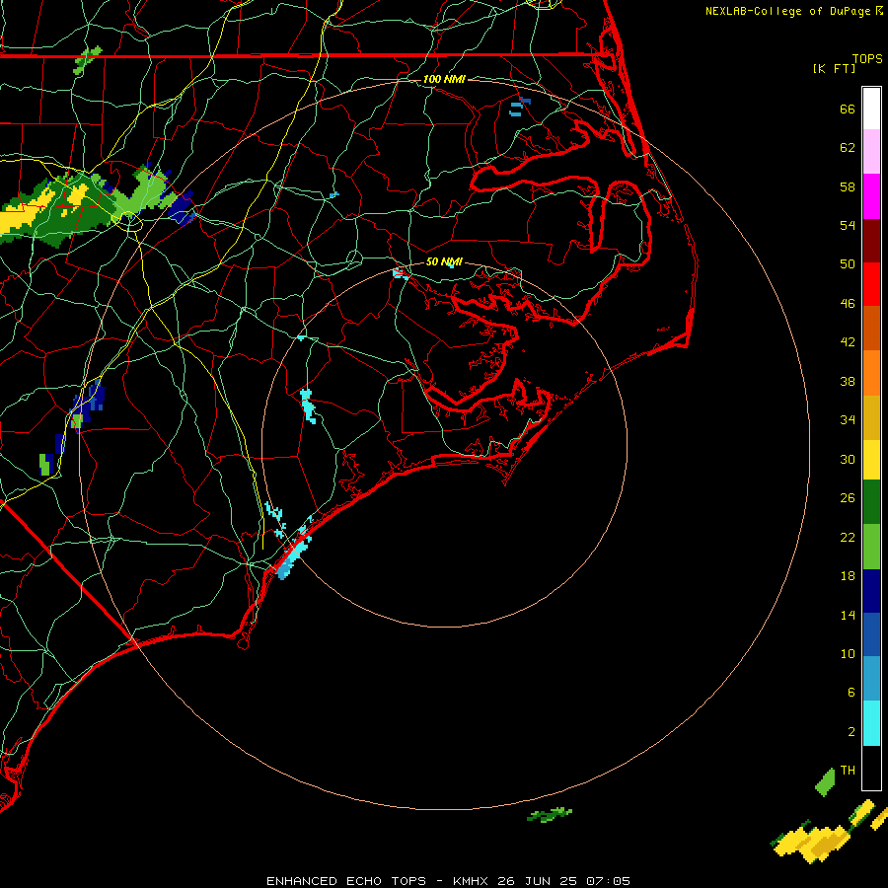Viewport: 888px width, 888px height.
Task: Select the light blue legend swatch
Action: tap(871, 679)
